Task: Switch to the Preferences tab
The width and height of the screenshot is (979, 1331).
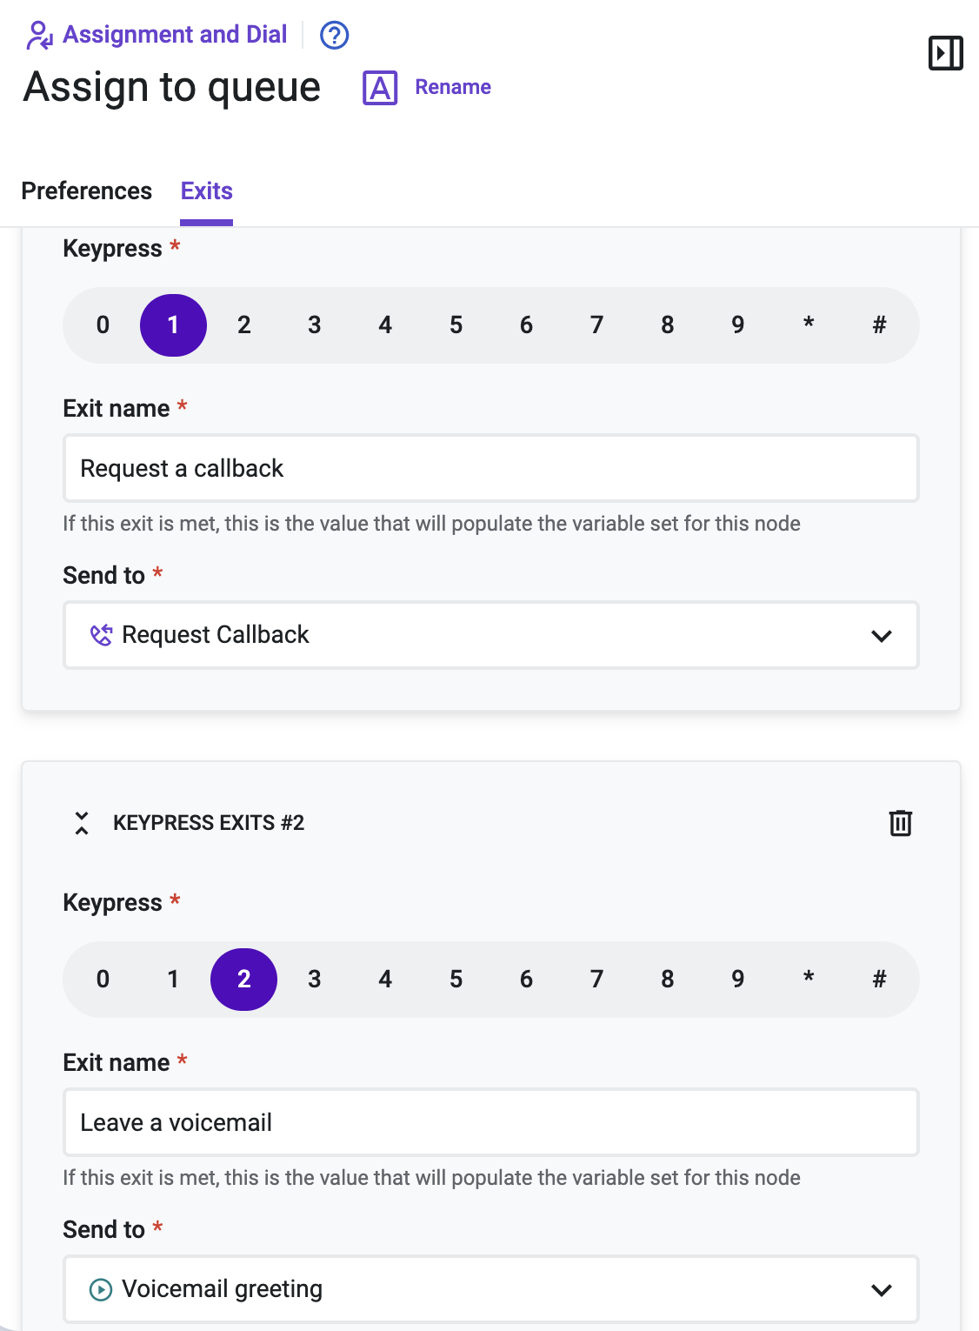Action: pyautogui.click(x=87, y=191)
